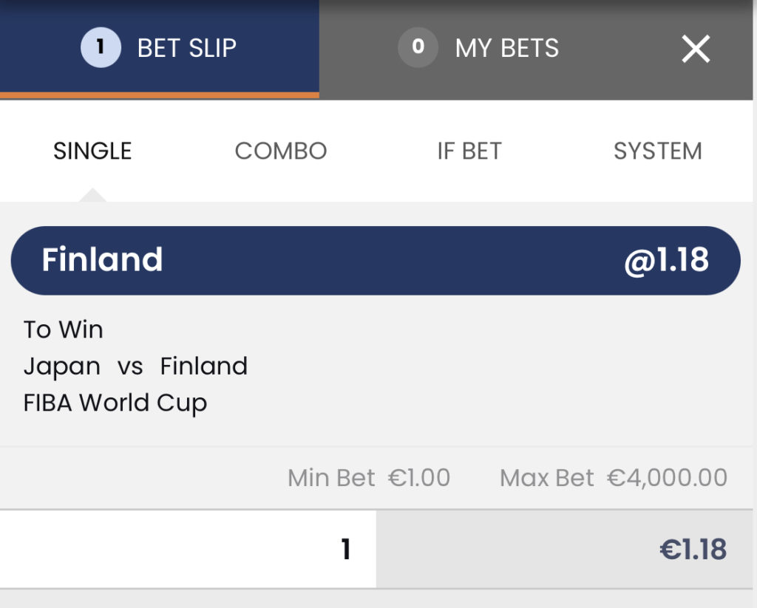Click the @1.18 odds value
The height and width of the screenshot is (608, 757).
(x=666, y=260)
